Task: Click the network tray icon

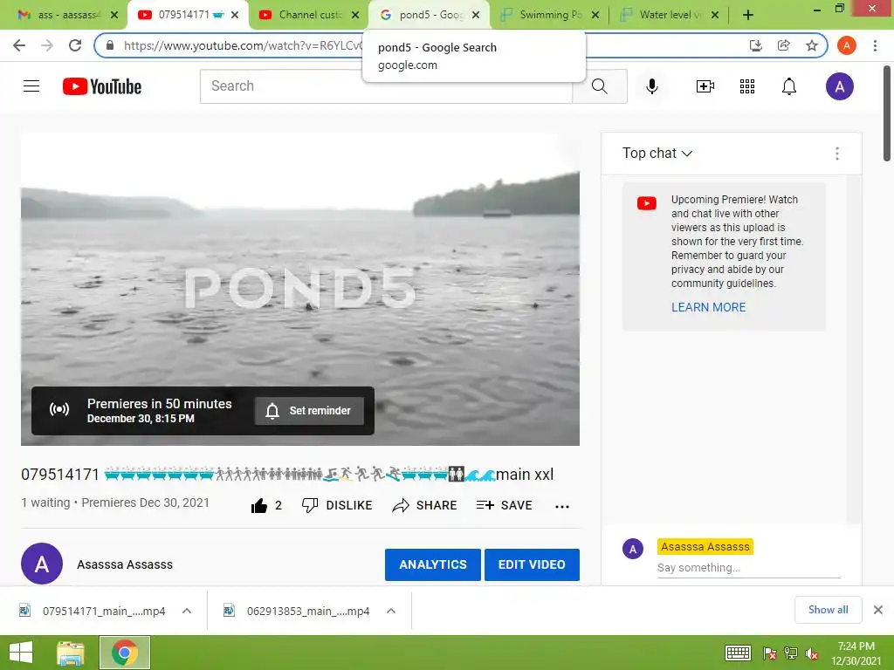Action: tap(791, 653)
